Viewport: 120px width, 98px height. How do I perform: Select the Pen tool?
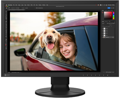[6, 34]
